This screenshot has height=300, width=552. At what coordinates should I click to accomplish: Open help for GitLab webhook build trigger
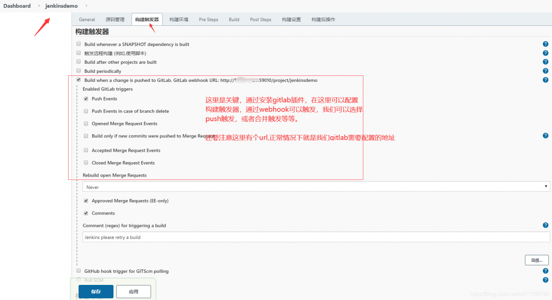[546, 80]
